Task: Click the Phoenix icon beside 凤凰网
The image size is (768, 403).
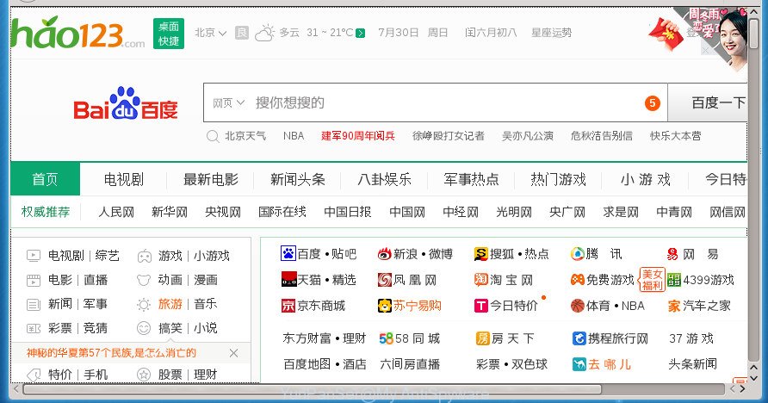Action: point(385,280)
